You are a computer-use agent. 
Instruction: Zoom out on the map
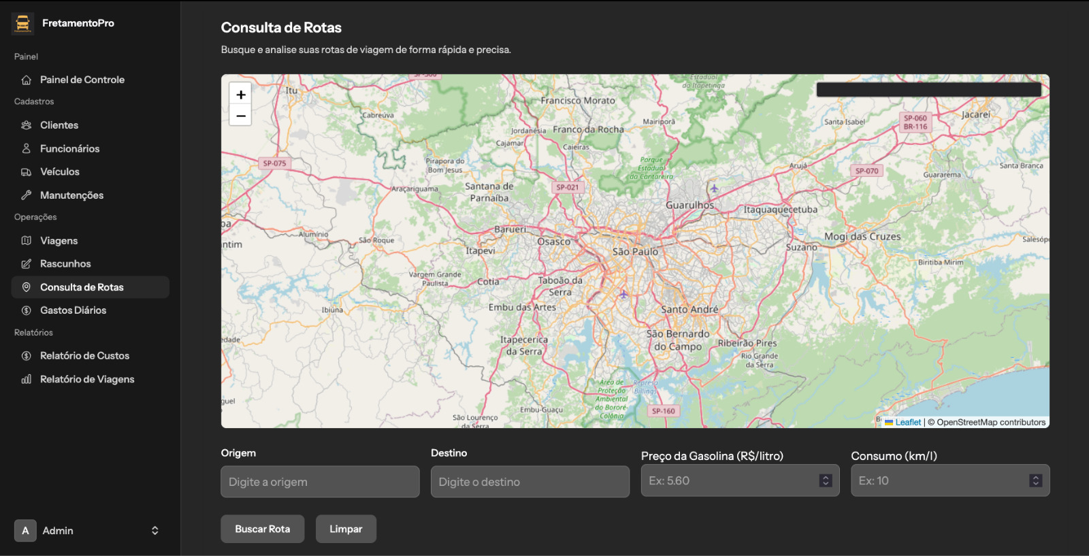[x=240, y=116]
